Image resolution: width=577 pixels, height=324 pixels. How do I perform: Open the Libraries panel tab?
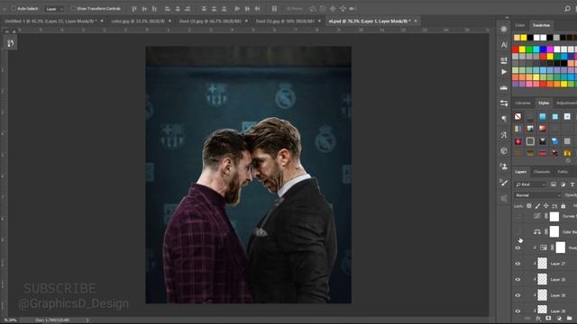tap(523, 103)
